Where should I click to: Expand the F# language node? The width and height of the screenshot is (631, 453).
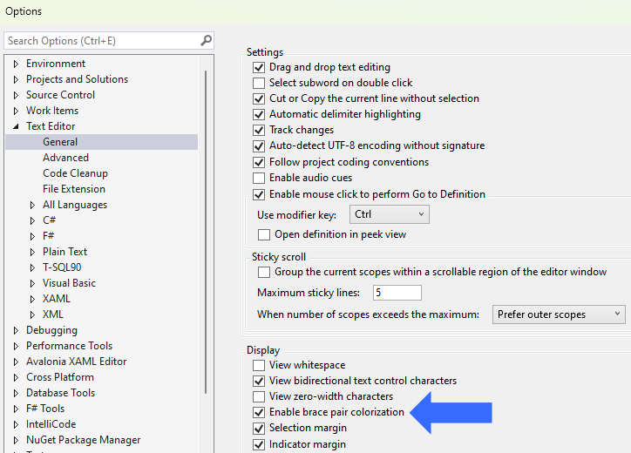32,237
